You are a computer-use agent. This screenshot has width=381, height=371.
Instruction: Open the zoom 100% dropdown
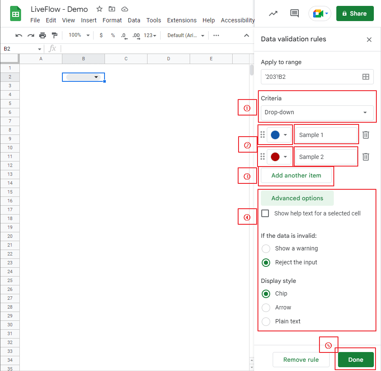pos(79,35)
